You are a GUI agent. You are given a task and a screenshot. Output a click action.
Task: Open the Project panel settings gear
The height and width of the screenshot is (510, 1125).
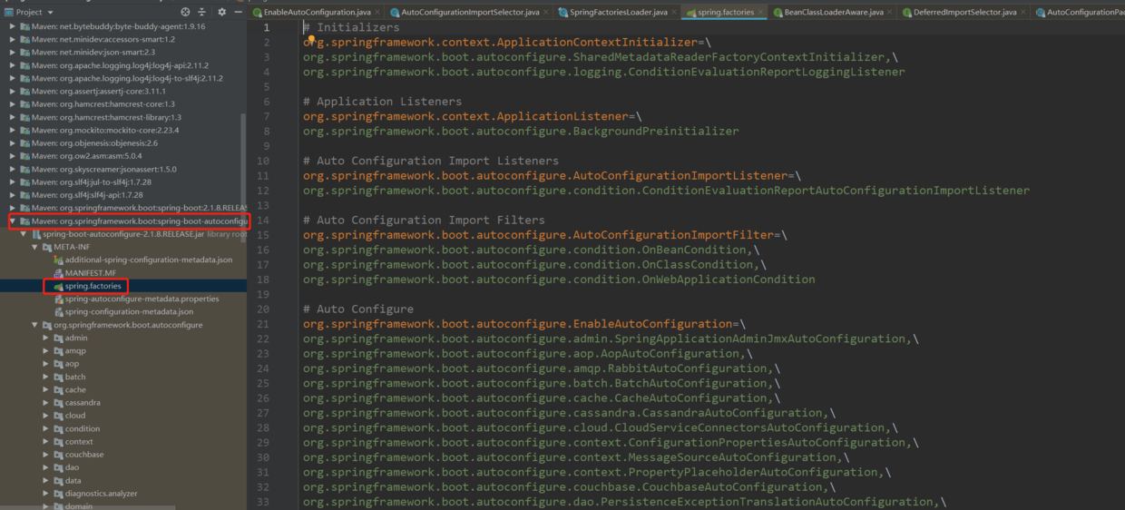222,12
